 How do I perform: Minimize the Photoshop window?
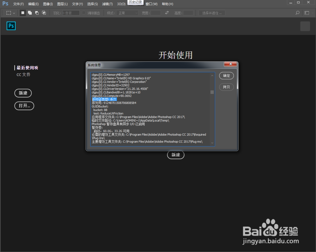291,3
